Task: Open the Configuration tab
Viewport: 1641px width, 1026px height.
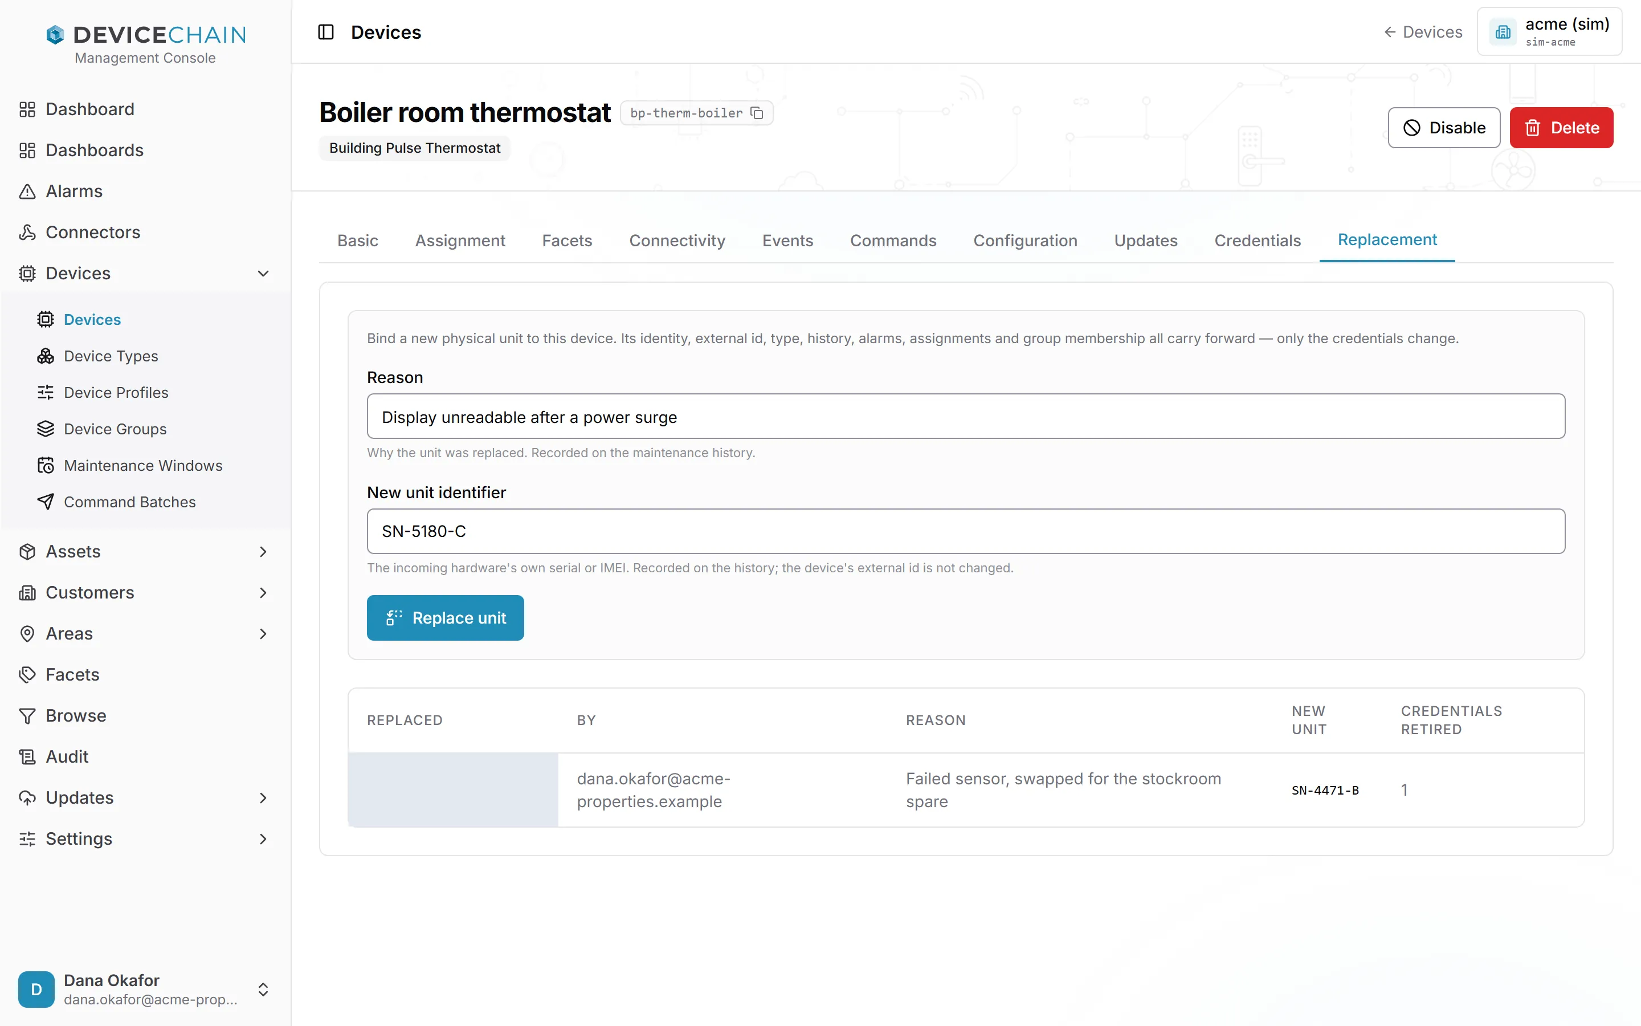Action: pos(1024,240)
